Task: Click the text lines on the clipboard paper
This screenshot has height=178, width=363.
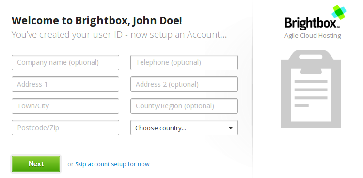Action: coord(311,94)
